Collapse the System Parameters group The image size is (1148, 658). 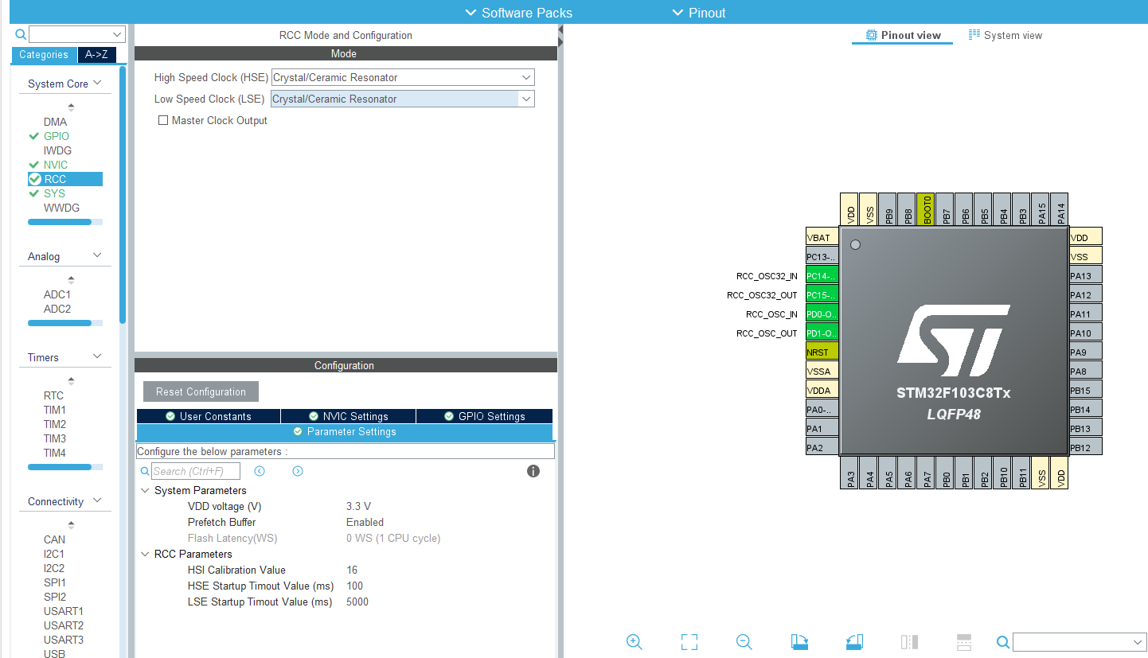(146, 491)
